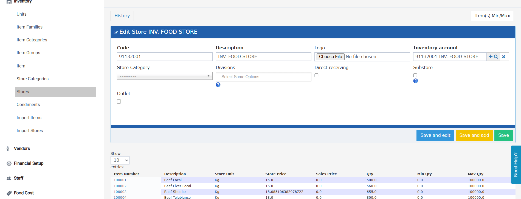Image resolution: width=521 pixels, height=199 pixels.
Task: Click into the Description input field
Action: click(x=263, y=57)
